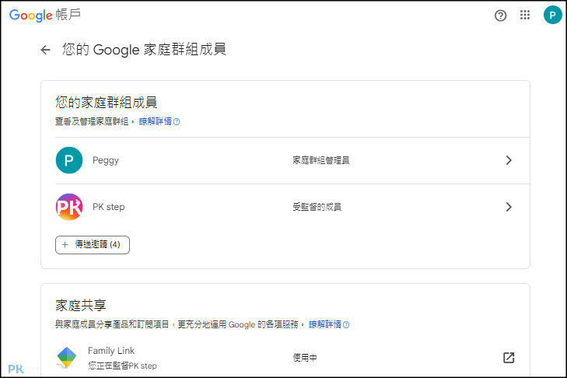Open the account avatar in top right
This screenshot has width=567, height=378.
click(552, 16)
